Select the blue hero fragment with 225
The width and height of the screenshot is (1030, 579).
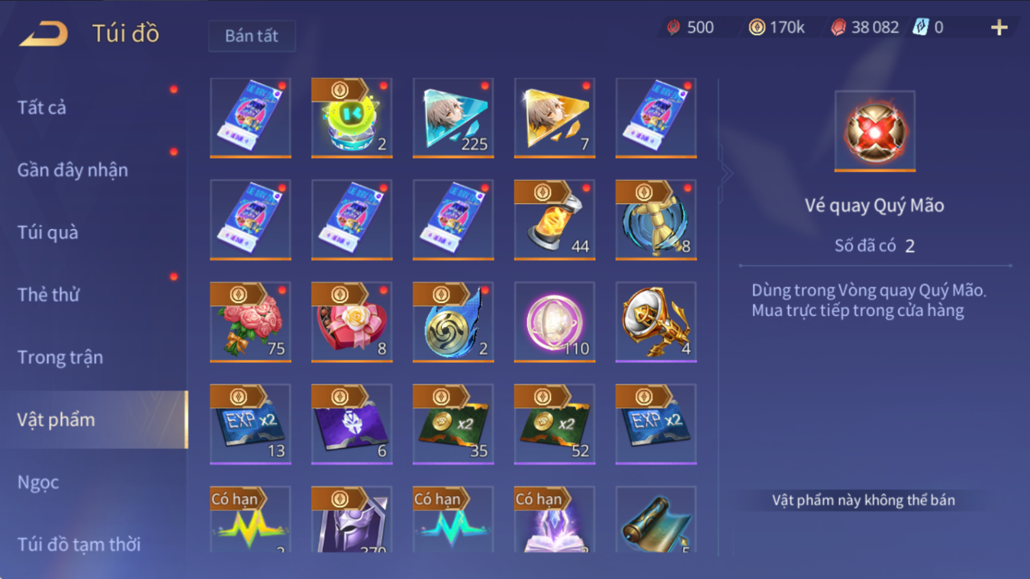click(x=453, y=118)
